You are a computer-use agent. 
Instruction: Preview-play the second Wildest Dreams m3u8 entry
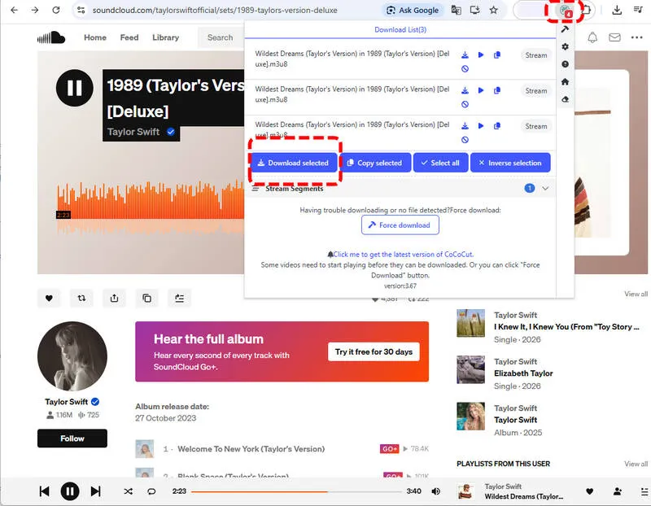tap(481, 90)
